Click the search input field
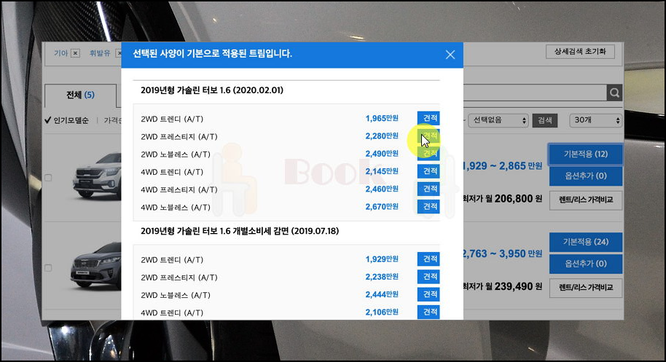666x362 pixels. pos(534,93)
